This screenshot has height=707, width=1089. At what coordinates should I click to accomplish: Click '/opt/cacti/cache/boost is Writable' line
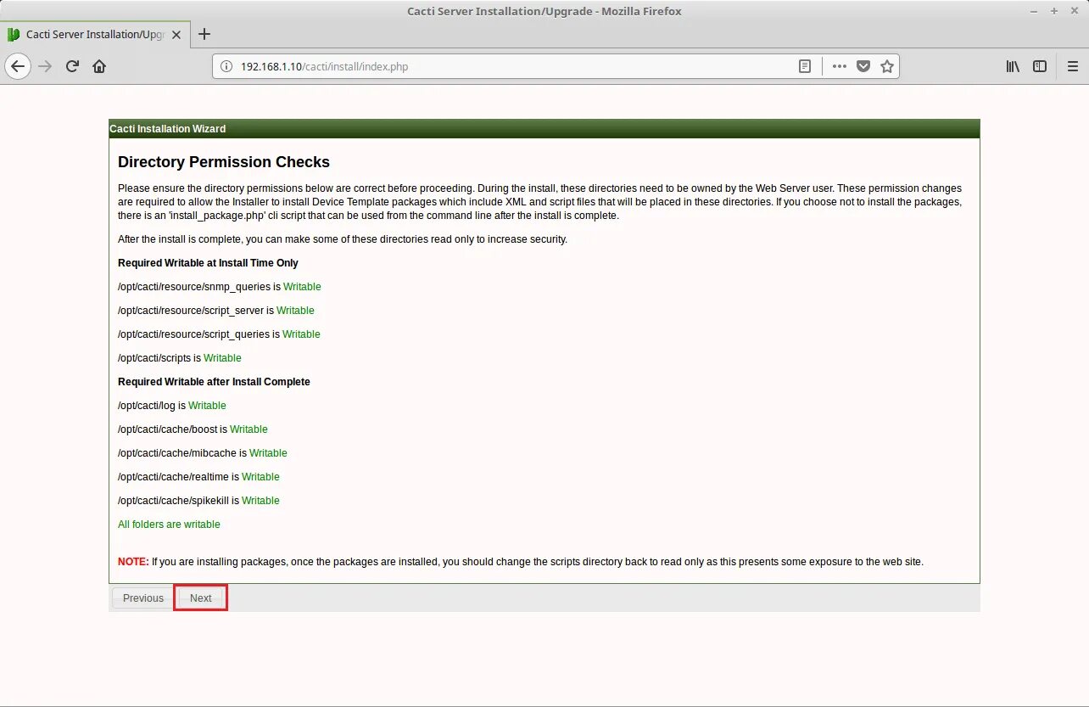pos(193,429)
